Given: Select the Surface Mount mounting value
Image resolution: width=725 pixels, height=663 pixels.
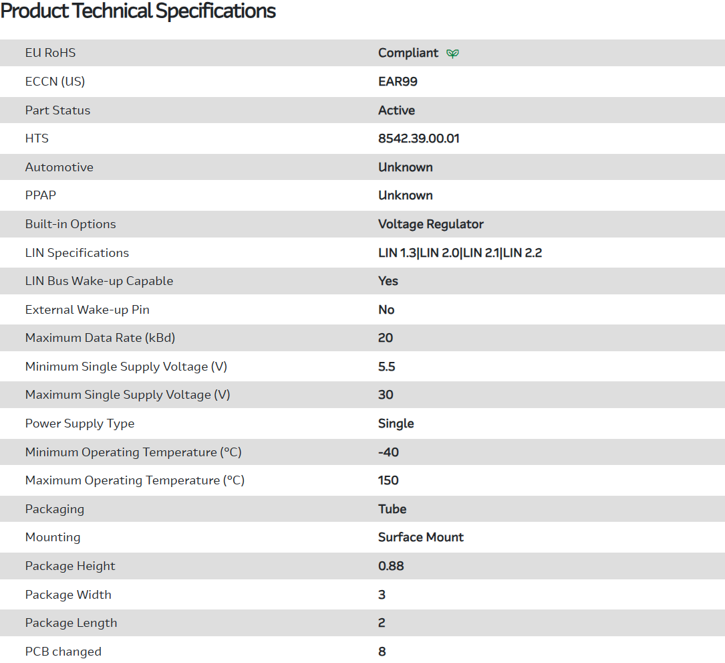Looking at the screenshot, I should (420, 537).
